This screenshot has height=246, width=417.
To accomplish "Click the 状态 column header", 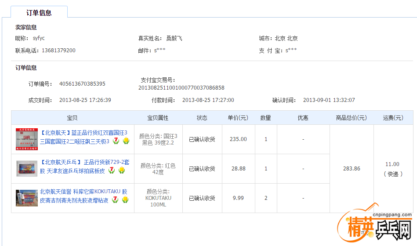I will (202, 118).
